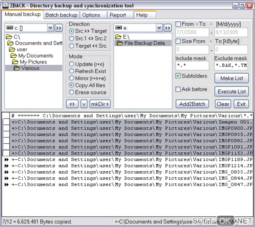
Task: Click the target drive icon in e: combo
Action: (x=118, y=28)
